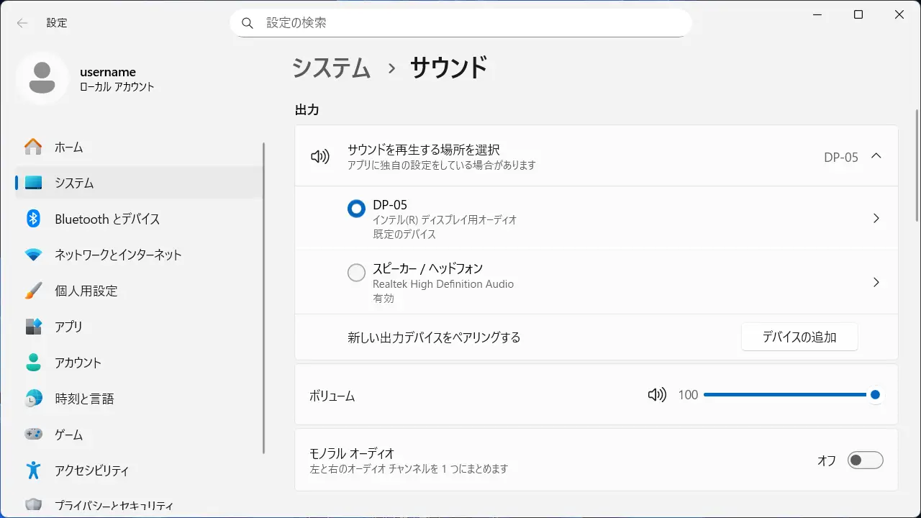Mute volume using the speaker icon beside 100

656,394
